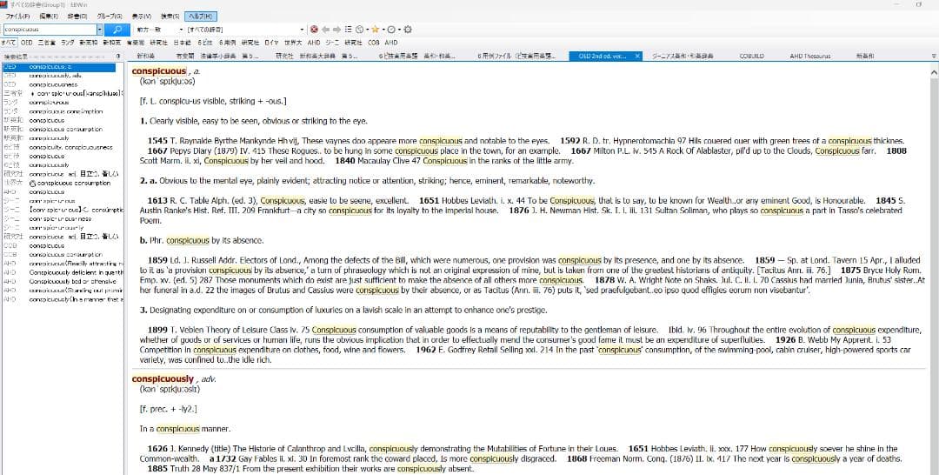The image size is (939, 475).
Task: Switch to the ジーニアス英和・和英辞典 tab
Action: point(683,57)
